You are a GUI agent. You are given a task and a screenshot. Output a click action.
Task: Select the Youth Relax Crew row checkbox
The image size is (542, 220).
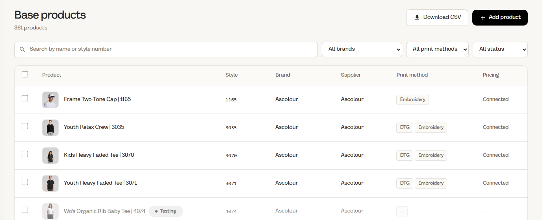25,126
